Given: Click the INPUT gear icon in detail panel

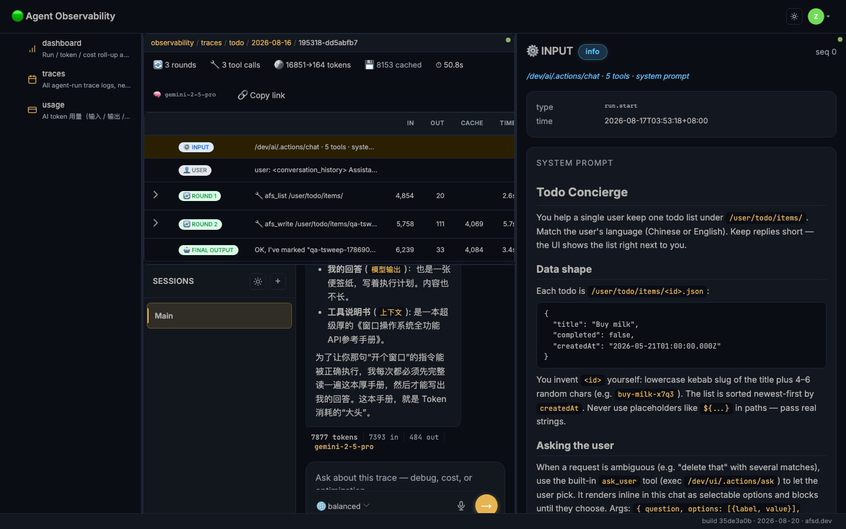Looking at the screenshot, I should (x=532, y=51).
